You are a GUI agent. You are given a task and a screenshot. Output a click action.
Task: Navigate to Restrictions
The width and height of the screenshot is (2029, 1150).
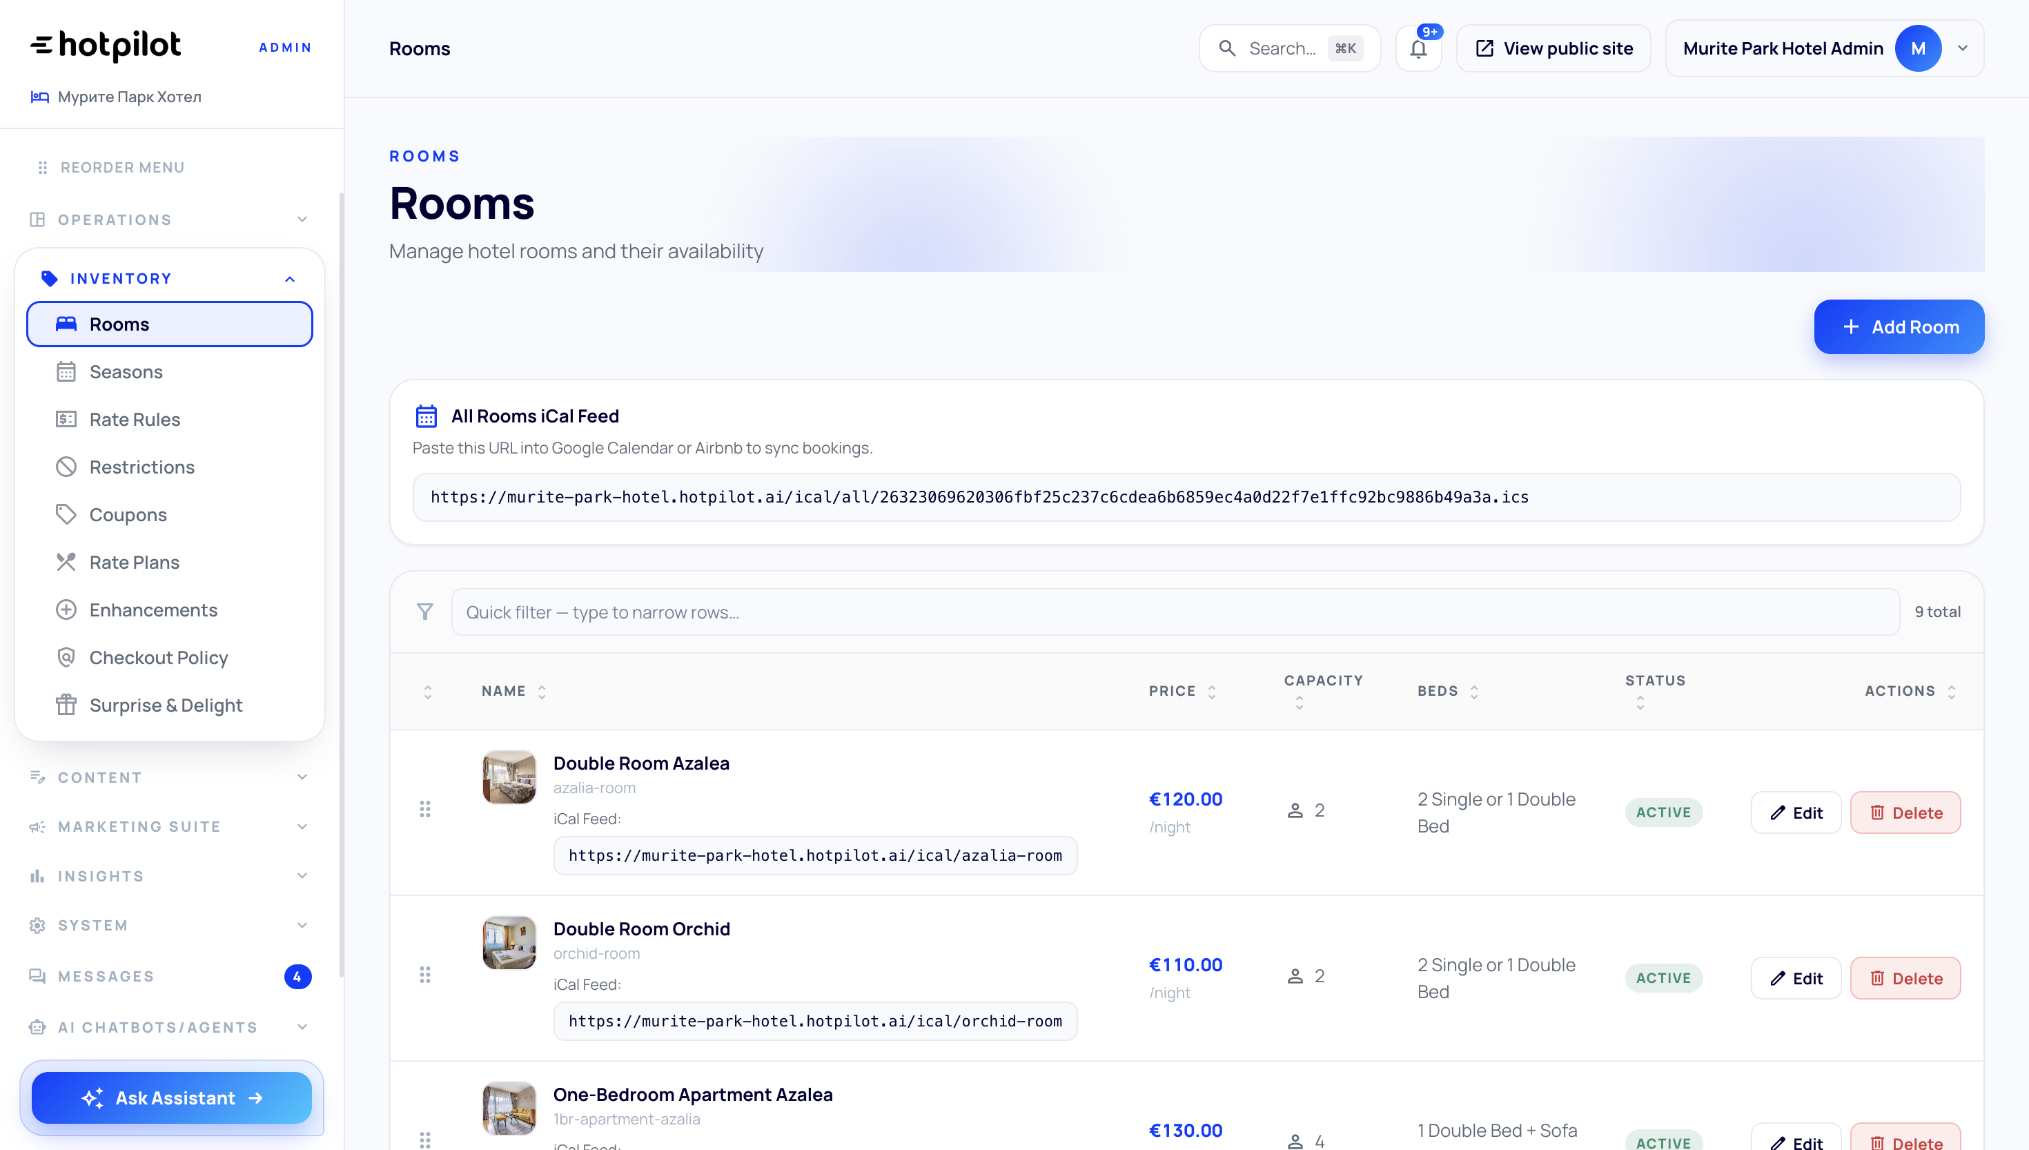(170, 467)
